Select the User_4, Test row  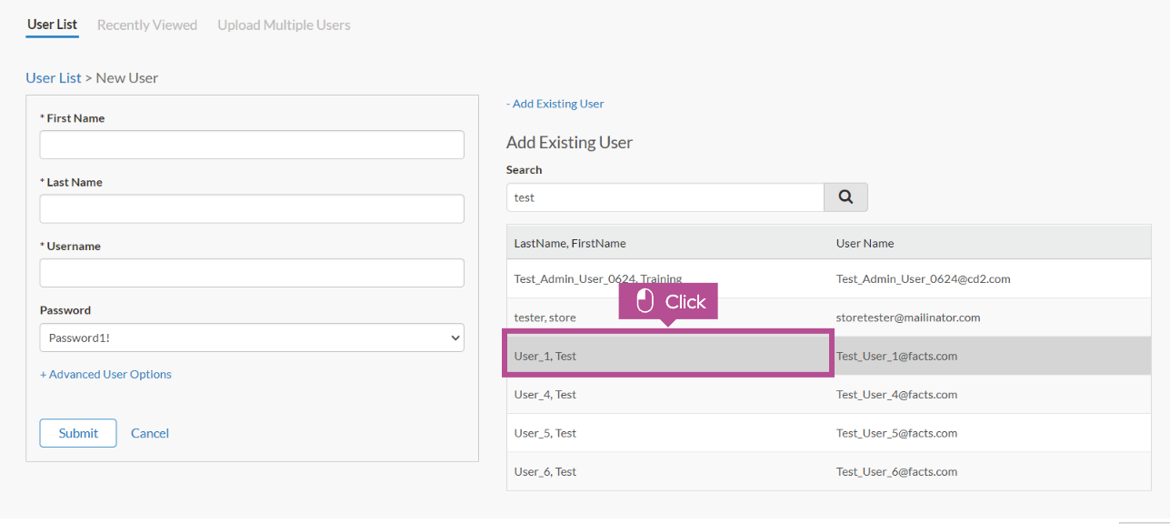click(829, 395)
